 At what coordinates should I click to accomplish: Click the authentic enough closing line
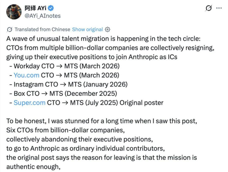(33, 167)
